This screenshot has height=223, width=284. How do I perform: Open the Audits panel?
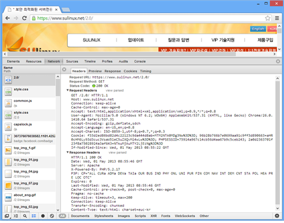123,62
